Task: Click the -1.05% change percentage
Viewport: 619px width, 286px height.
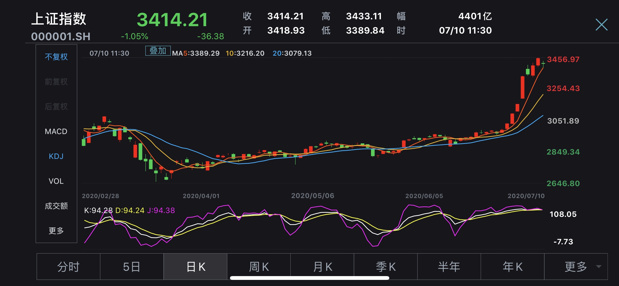Action: tap(134, 36)
